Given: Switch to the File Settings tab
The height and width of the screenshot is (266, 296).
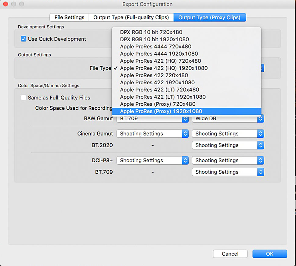Looking at the screenshot, I should [x=69, y=17].
